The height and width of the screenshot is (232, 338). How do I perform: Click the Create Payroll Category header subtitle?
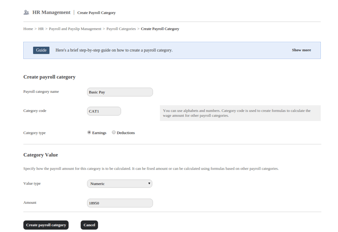click(x=96, y=13)
